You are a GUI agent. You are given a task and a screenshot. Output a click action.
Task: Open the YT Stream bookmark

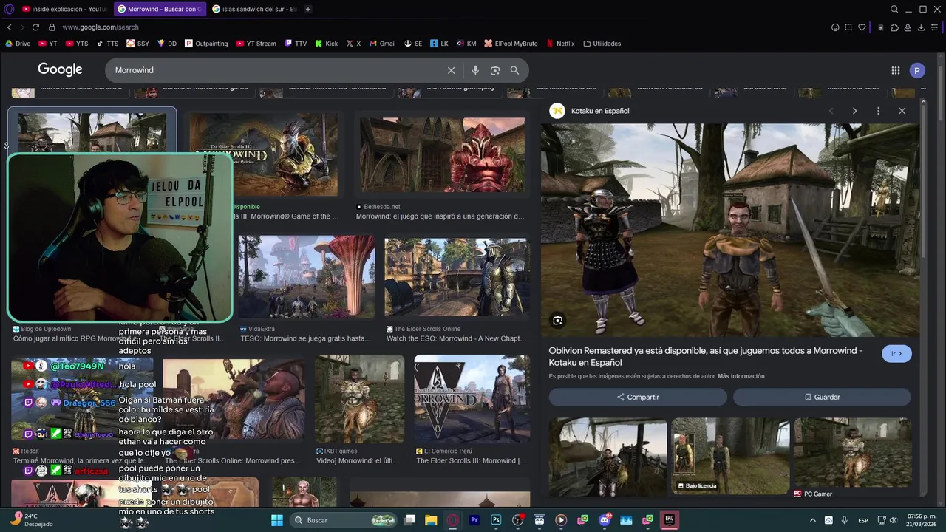pos(256,44)
